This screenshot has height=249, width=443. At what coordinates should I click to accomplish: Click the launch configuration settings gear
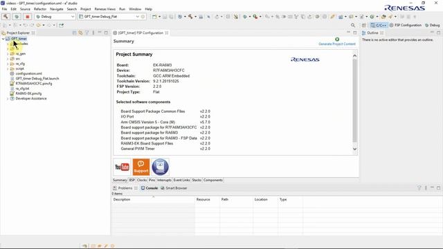click(143, 17)
